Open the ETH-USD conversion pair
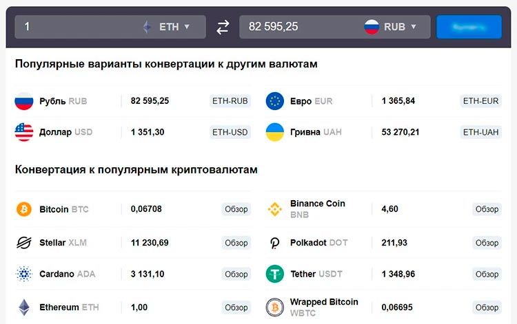Viewport: 517px width, 324px height. pos(230,132)
